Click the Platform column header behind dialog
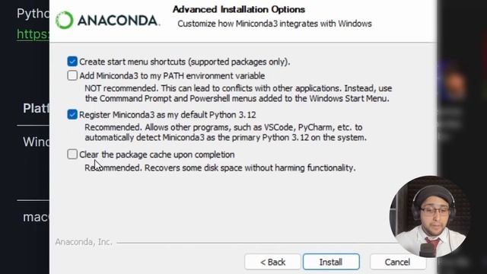The image size is (487, 274). point(36,108)
